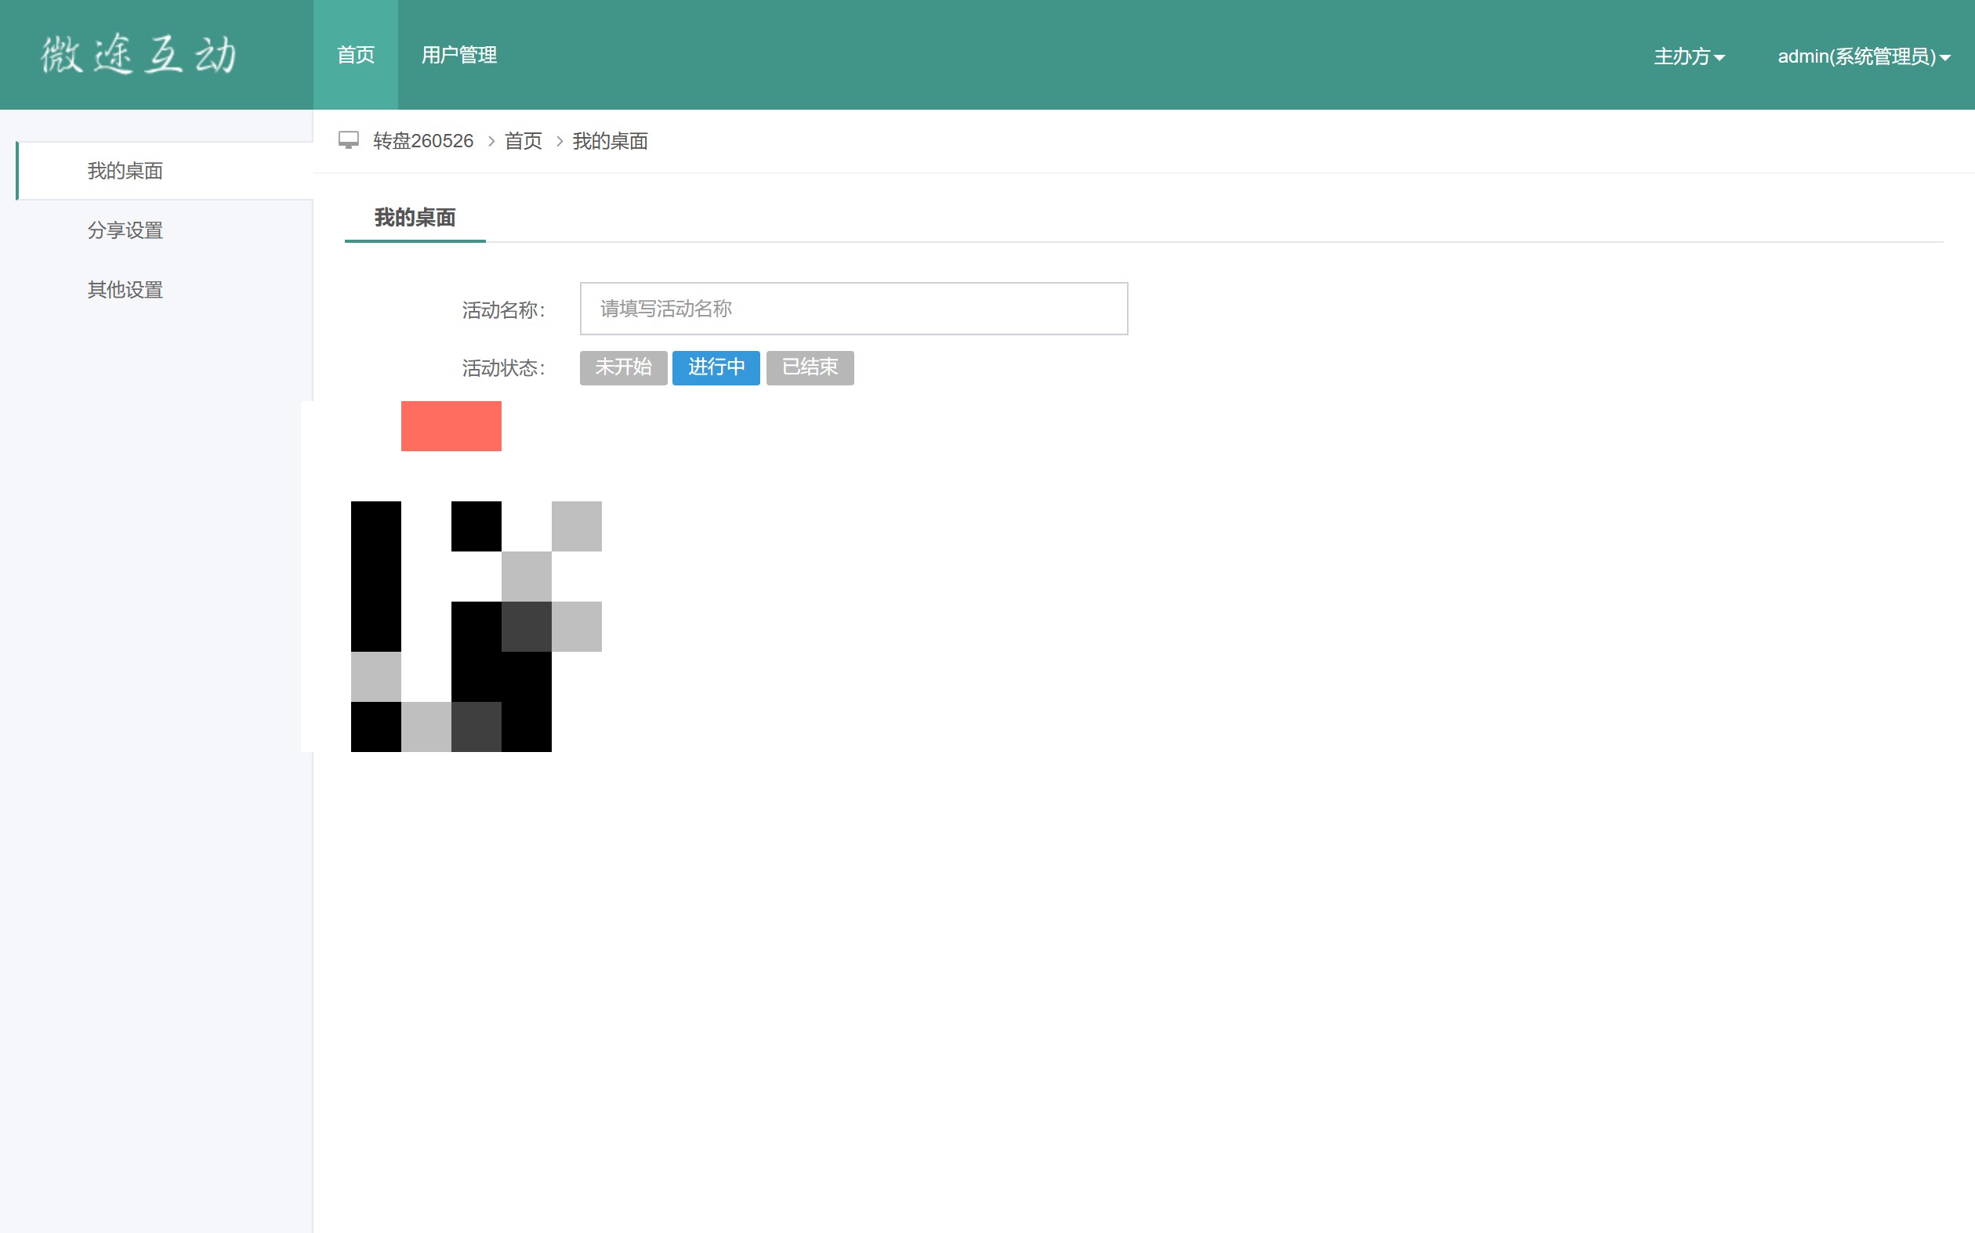This screenshot has width=1975, height=1233.
Task: Click 我的桌面 at the end of breadcrumb
Action: 611,141
